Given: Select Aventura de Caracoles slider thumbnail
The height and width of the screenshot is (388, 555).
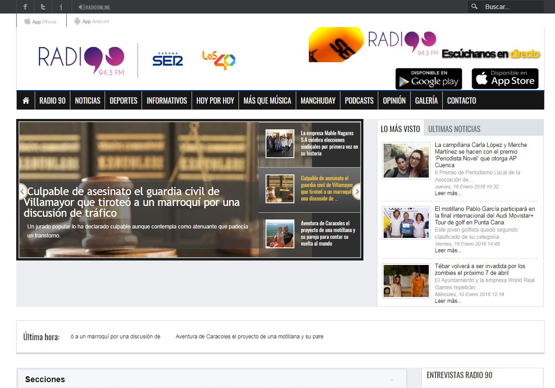Looking at the screenshot, I should pyautogui.click(x=280, y=234).
